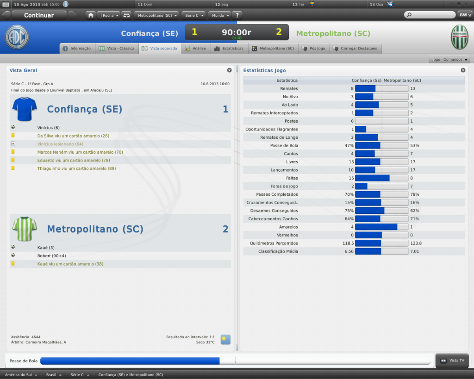Image resolution: width=474 pixels, height=379 pixels.
Task: Click the FM logo menu button
Action: 463,15
